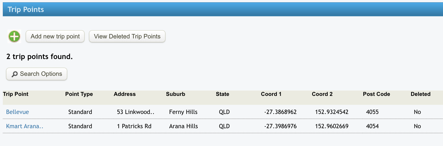Image resolution: width=443 pixels, height=146 pixels.
Task: Open View Deleted Trip Points
Action: click(127, 36)
